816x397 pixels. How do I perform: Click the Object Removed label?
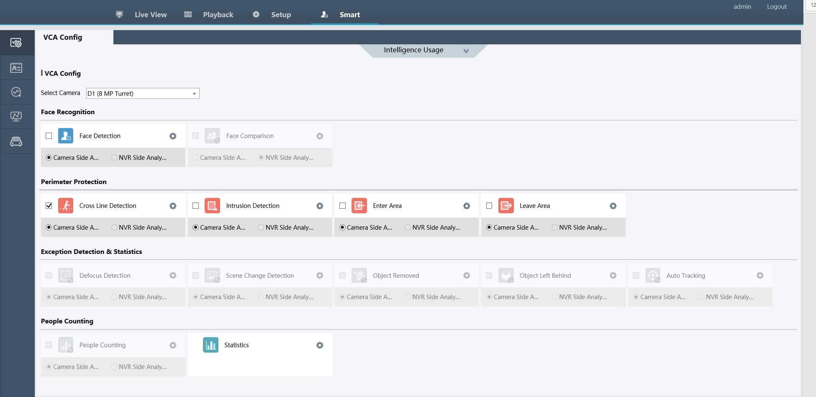click(x=396, y=276)
